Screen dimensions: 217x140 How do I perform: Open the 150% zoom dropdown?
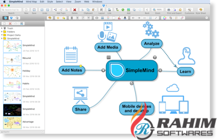click(158, 10)
